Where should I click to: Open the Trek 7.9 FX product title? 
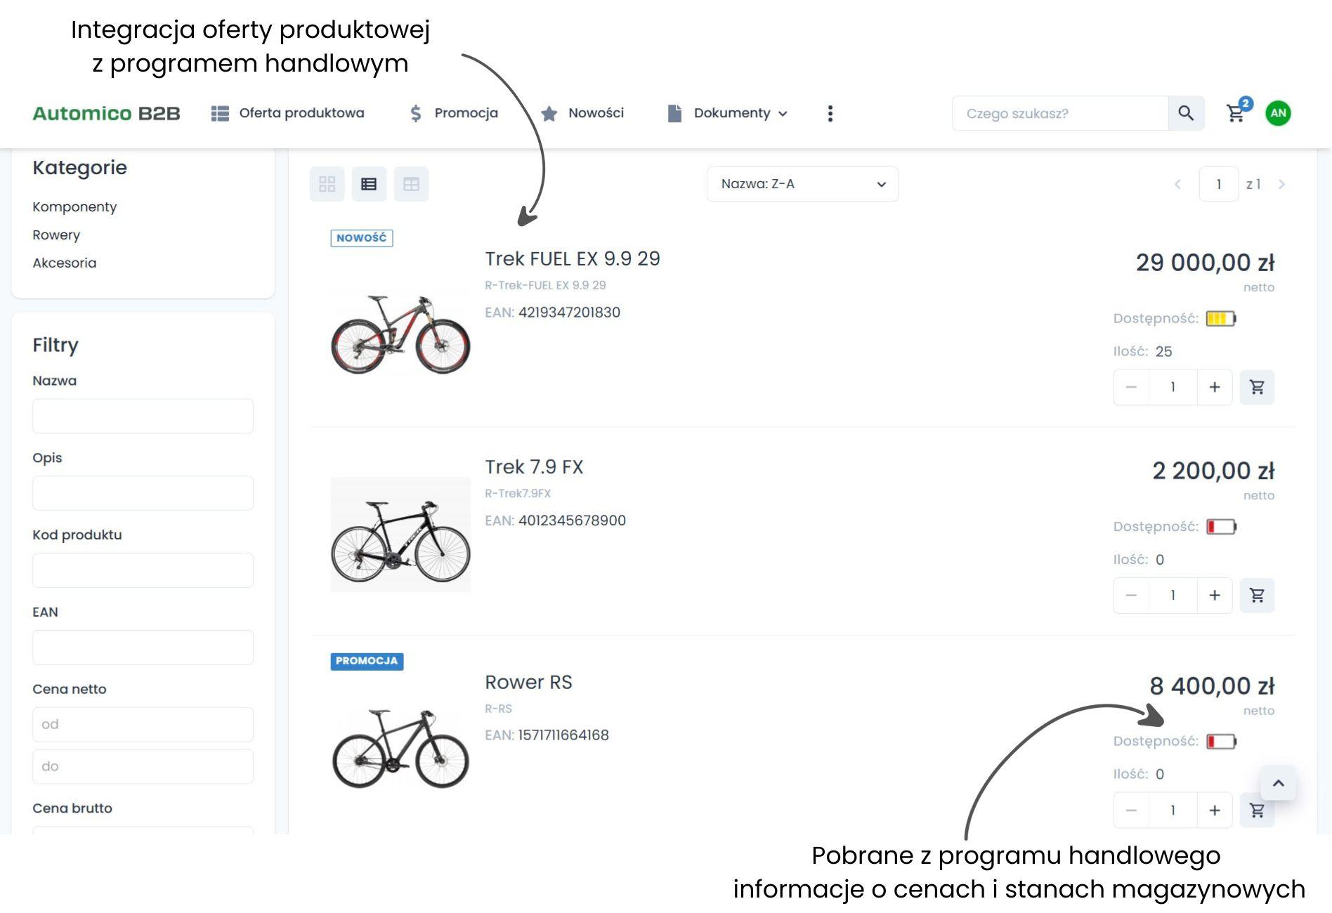click(534, 467)
